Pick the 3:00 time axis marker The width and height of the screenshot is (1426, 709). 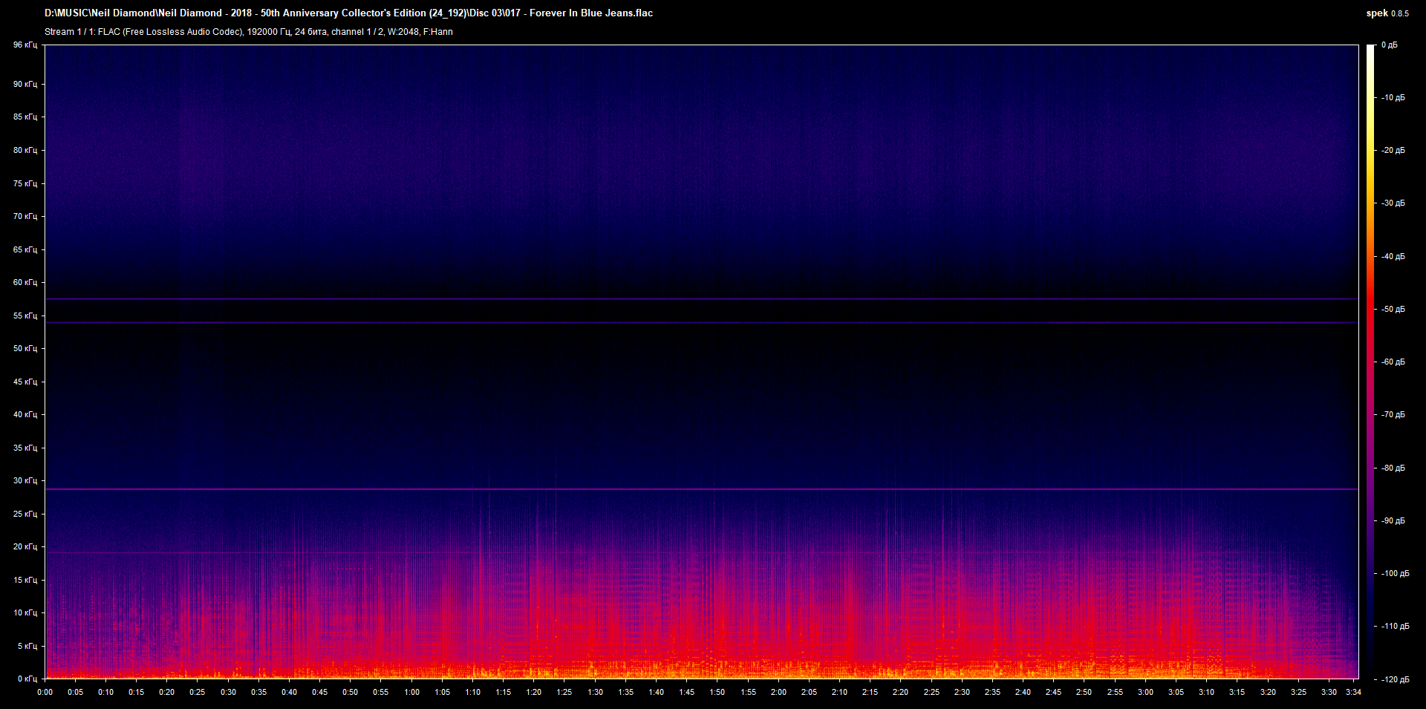tap(1145, 692)
